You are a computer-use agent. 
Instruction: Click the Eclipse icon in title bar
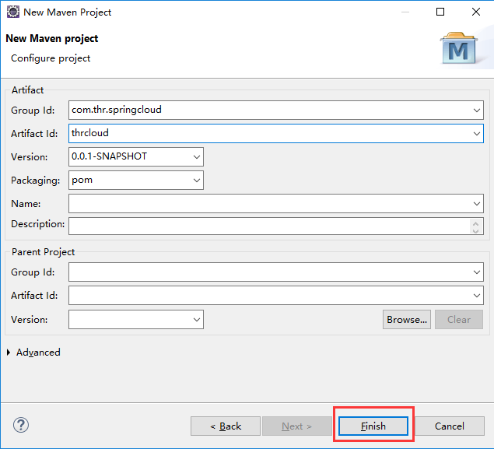13,12
